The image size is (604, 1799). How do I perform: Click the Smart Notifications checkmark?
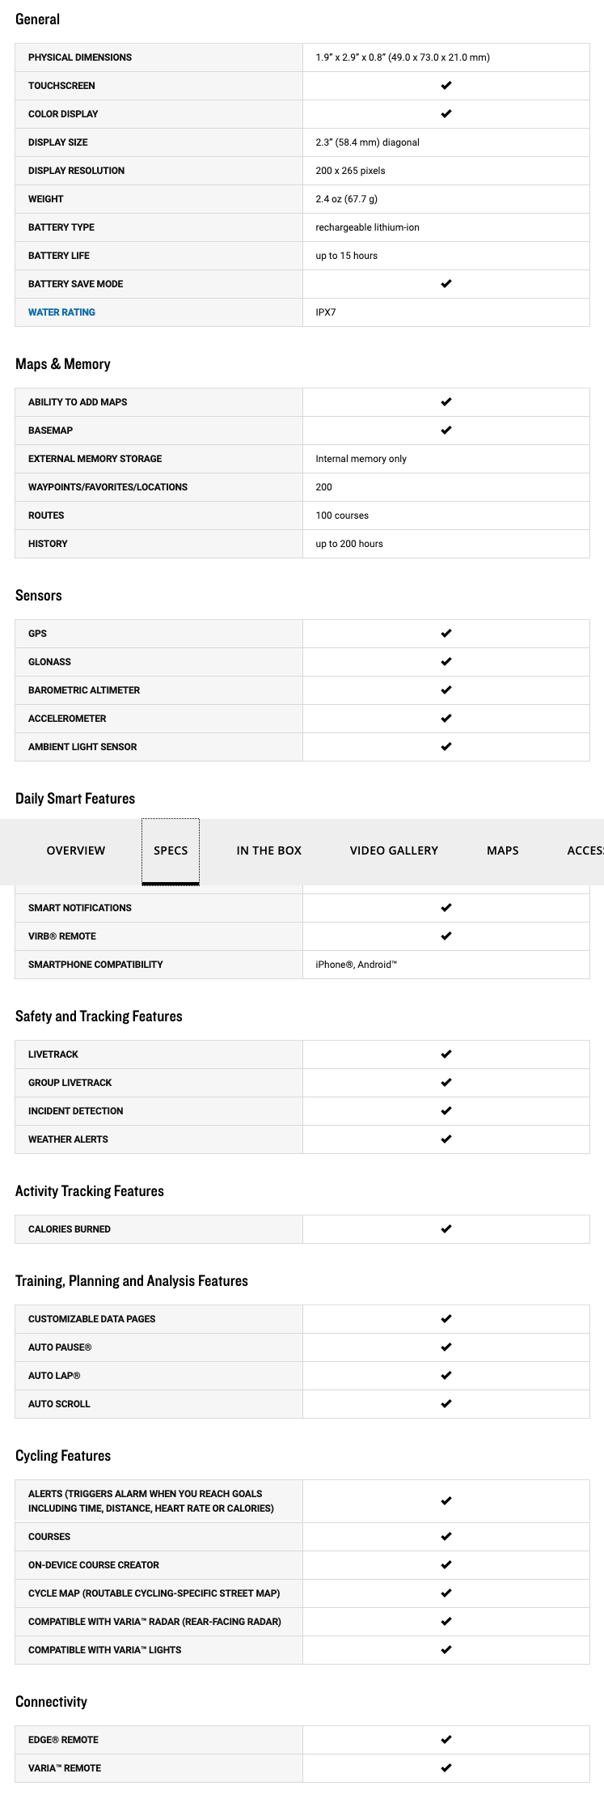(446, 908)
